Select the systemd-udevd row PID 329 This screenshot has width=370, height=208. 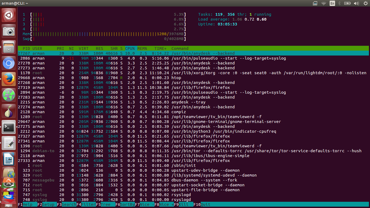[193, 175]
